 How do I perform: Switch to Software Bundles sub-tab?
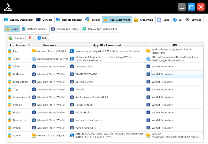(x=34, y=29)
